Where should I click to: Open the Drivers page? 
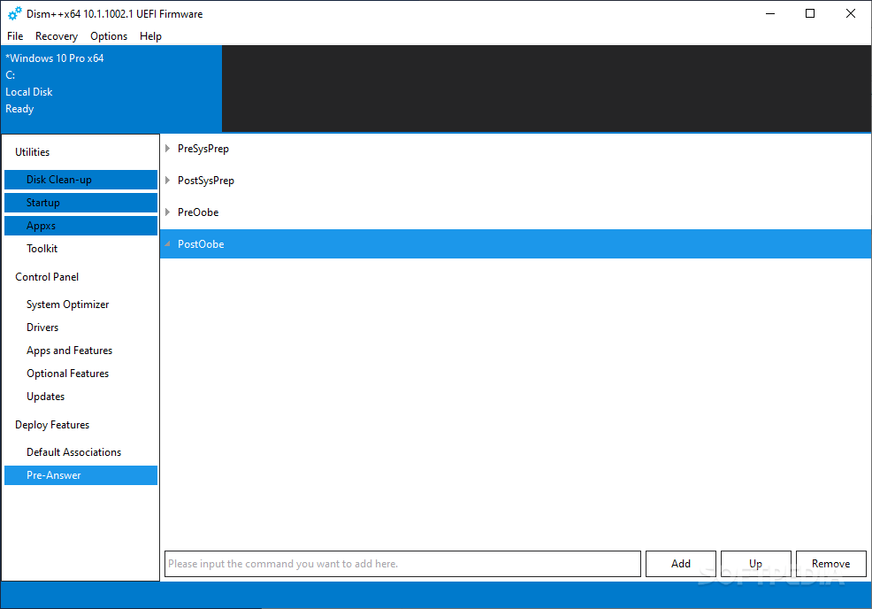point(80,328)
